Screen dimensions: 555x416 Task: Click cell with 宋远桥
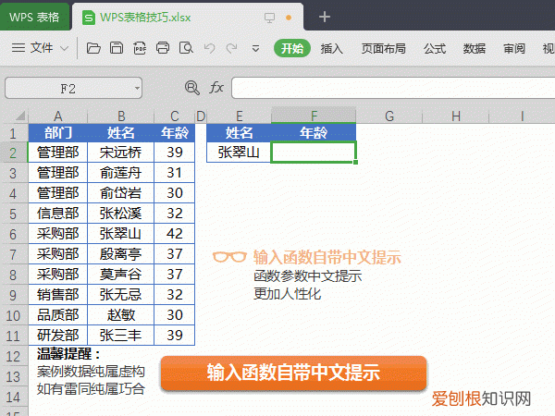[x=120, y=153]
